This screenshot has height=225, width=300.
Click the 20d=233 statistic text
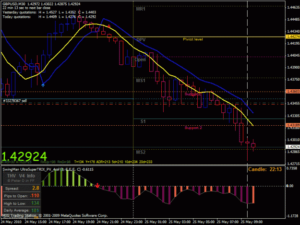coord(145,162)
